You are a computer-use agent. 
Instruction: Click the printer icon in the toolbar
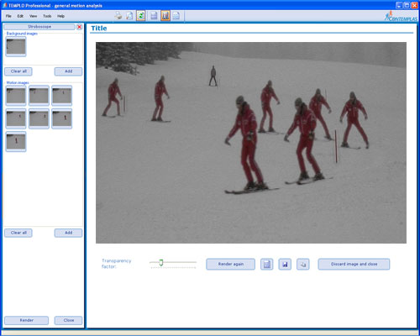pyautogui.click(x=118, y=16)
